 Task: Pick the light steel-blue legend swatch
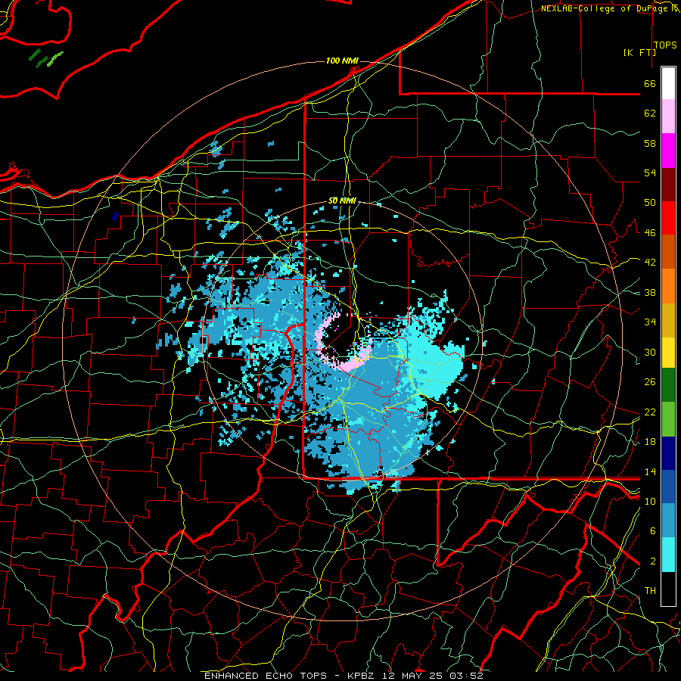point(668,521)
